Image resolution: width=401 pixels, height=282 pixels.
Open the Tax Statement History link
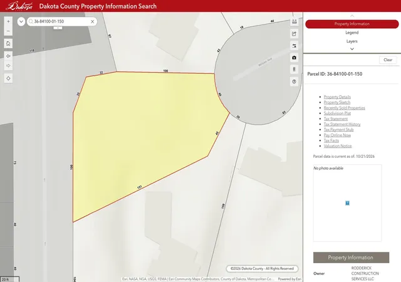tap(342, 124)
